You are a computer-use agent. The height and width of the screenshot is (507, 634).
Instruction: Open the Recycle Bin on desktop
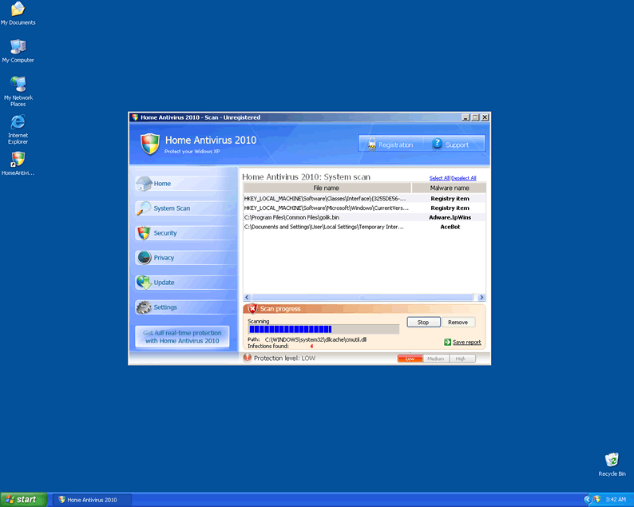[x=612, y=460]
